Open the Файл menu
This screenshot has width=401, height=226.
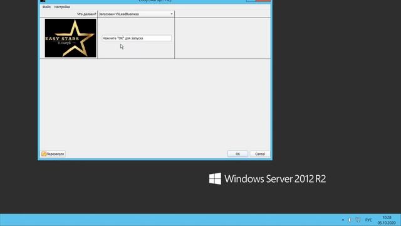[x=46, y=7]
